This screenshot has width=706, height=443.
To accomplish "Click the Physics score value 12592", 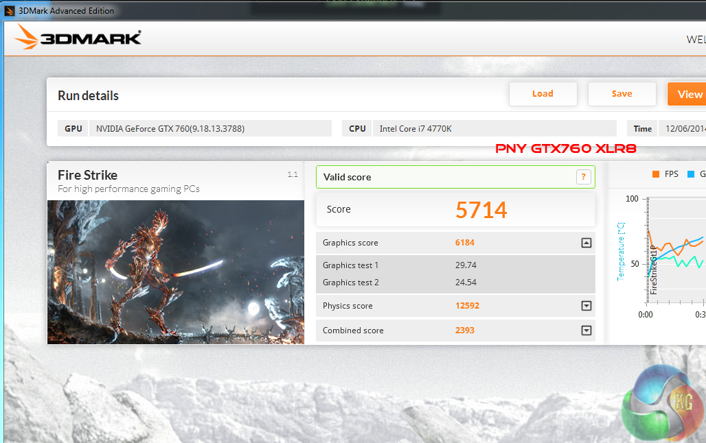I will (x=467, y=305).
